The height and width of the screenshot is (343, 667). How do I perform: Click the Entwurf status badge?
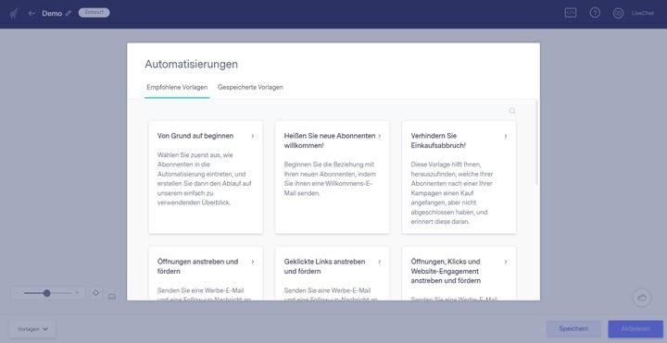(94, 13)
